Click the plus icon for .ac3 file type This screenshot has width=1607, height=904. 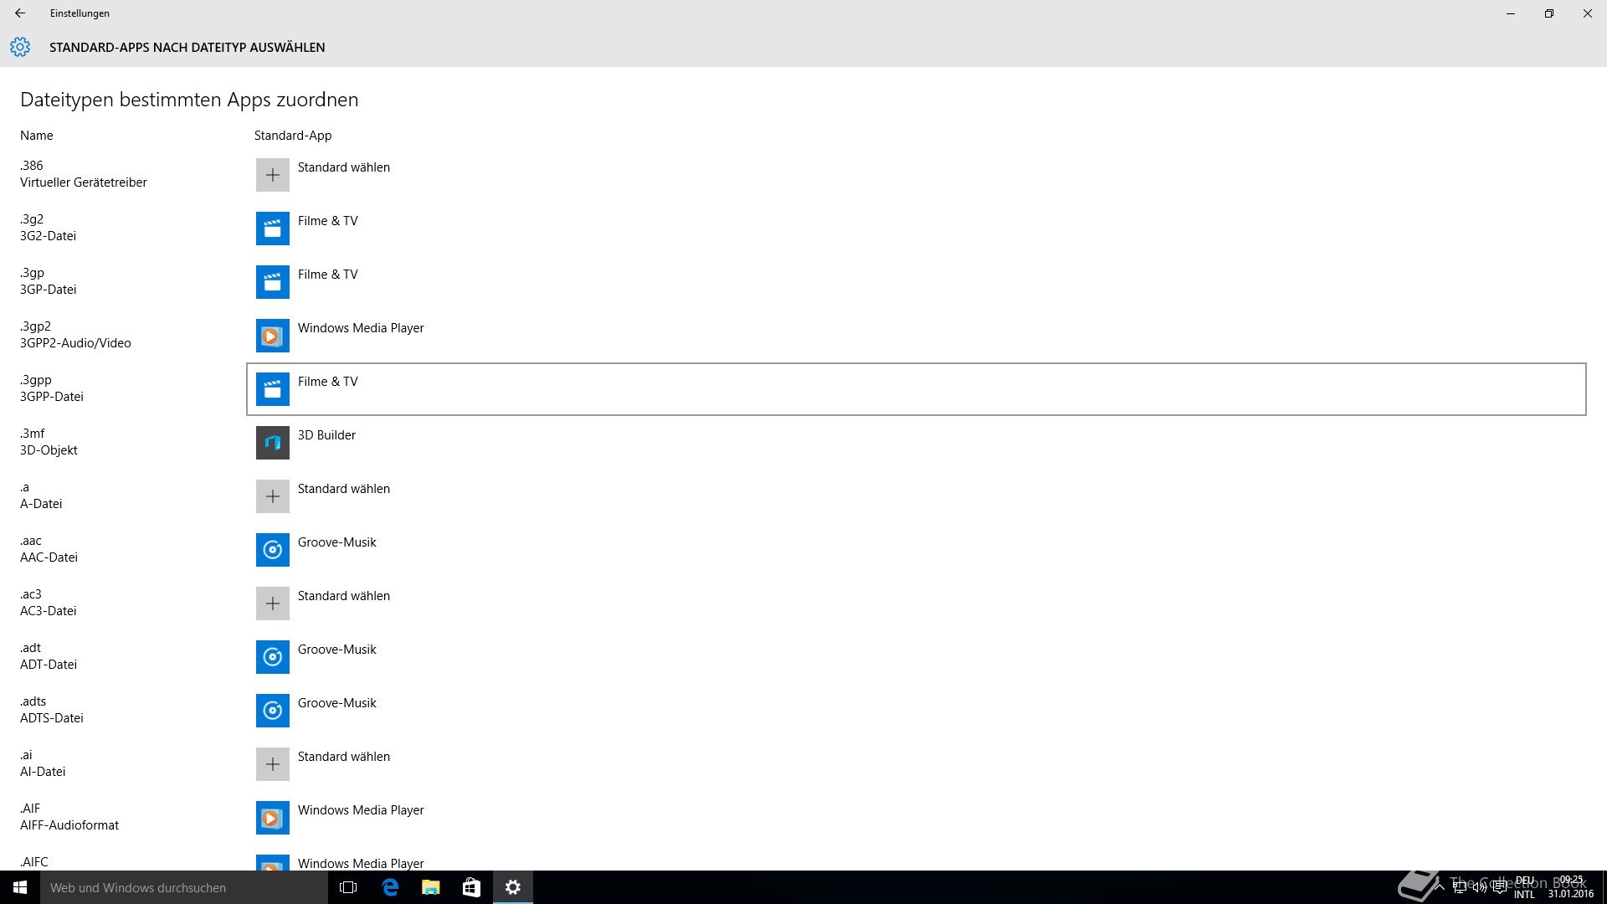click(x=273, y=604)
